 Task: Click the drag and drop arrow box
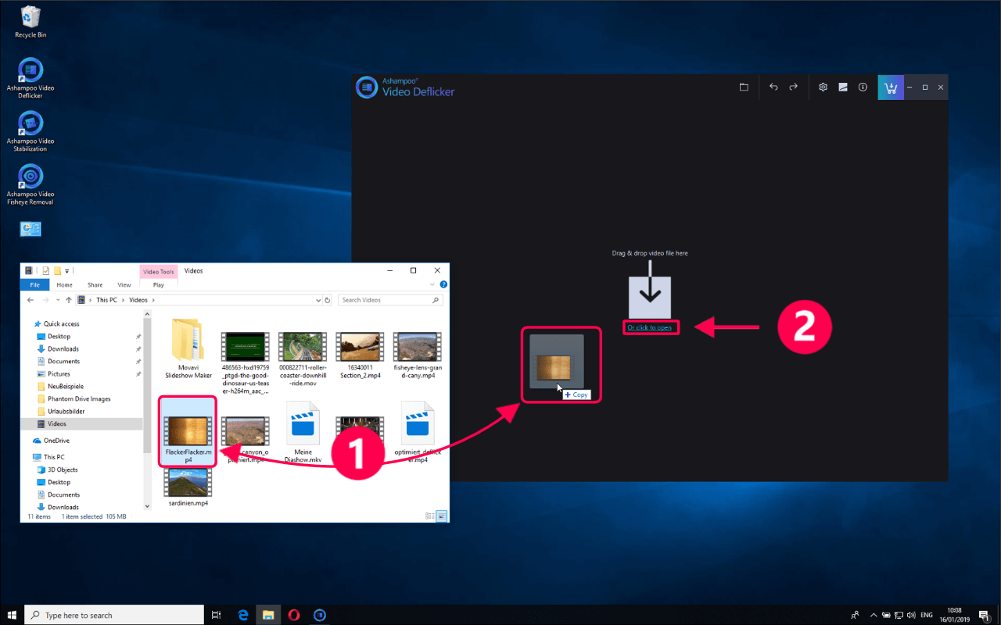(649, 297)
